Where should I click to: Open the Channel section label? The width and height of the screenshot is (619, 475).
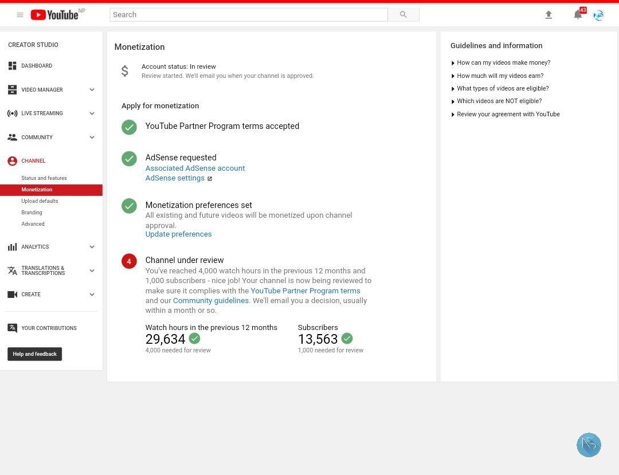(x=33, y=160)
